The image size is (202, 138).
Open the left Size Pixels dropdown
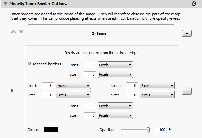click(x=73, y=95)
